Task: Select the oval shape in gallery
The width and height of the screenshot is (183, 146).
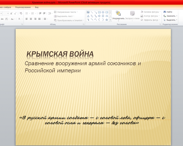Action: (x=103, y=12)
